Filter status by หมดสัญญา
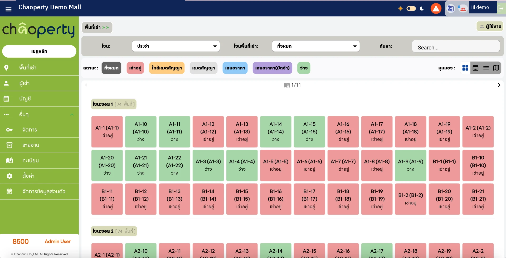 click(x=203, y=68)
